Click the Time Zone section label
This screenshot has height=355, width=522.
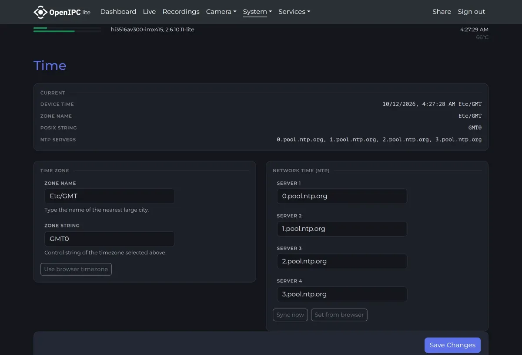55,171
